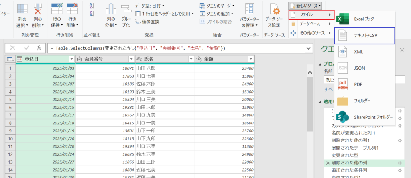
Task: Click the amount cell 29000
Action: (225, 100)
